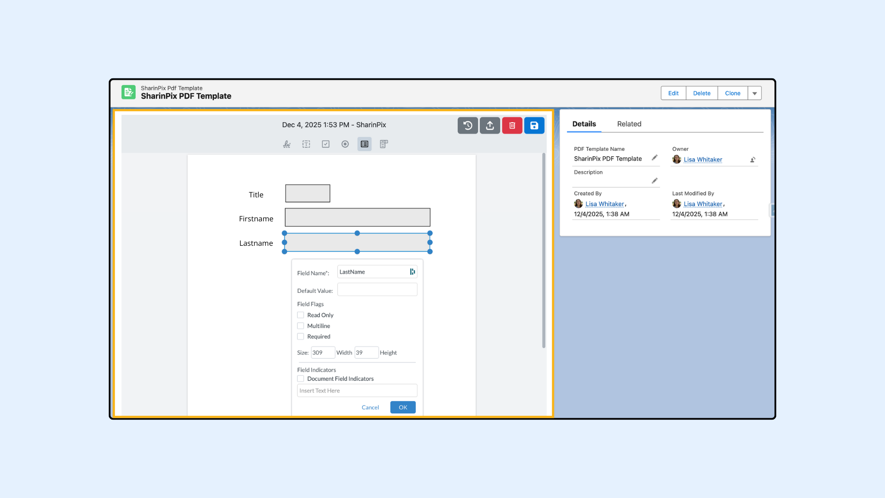The height and width of the screenshot is (498, 885).
Task: Expand the dropdown arrow beside Clone
Action: coord(755,93)
